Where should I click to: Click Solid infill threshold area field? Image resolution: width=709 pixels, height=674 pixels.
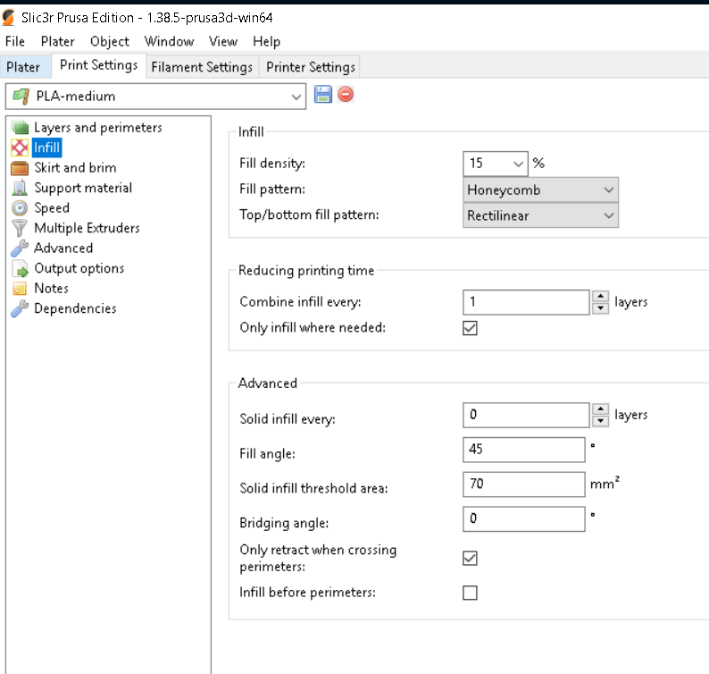(523, 484)
